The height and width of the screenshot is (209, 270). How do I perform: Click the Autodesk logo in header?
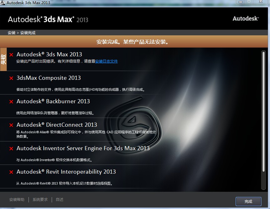tap(246, 18)
